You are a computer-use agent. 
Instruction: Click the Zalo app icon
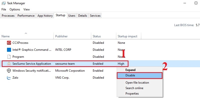point(9,78)
